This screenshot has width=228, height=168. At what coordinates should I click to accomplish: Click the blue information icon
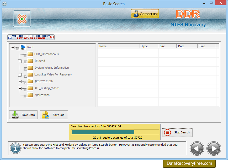pyautogui.click(x=15, y=148)
